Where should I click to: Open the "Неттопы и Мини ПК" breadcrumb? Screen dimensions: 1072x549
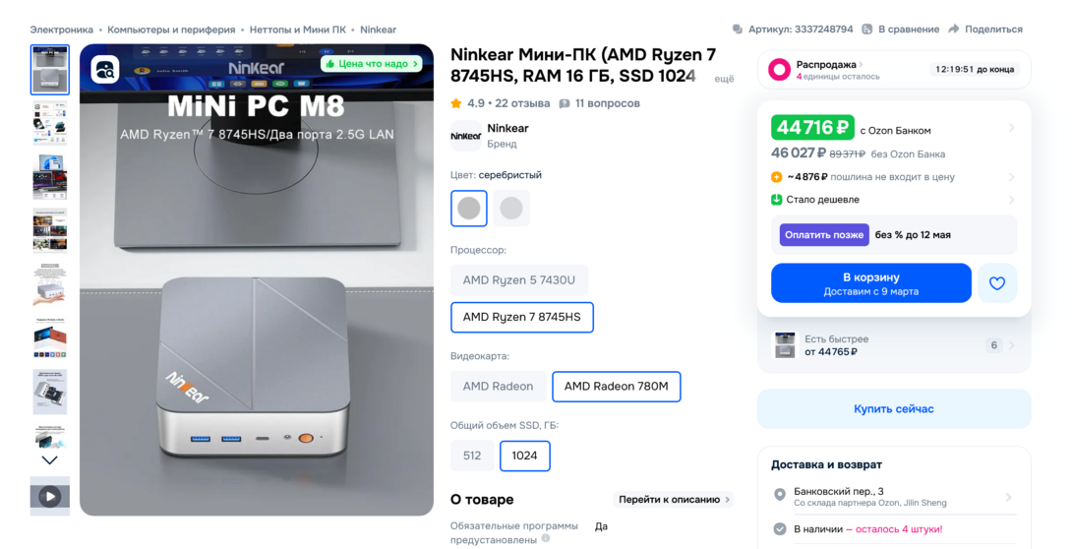(x=297, y=30)
